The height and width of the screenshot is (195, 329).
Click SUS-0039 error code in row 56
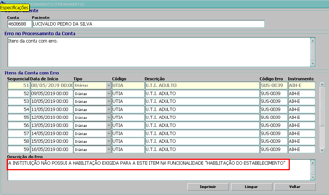(x=274, y=125)
